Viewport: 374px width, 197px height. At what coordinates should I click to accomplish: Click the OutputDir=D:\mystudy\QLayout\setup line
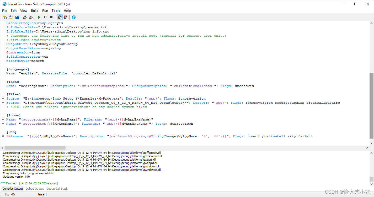(x=42, y=44)
